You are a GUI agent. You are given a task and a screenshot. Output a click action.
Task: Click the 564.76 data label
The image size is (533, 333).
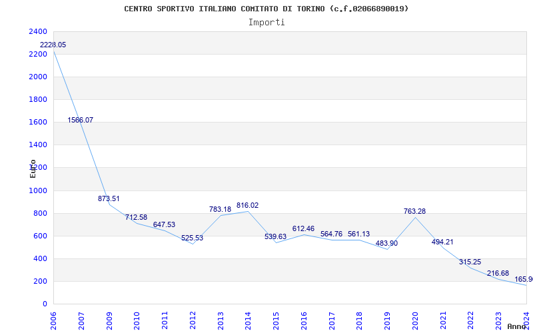(331, 234)
